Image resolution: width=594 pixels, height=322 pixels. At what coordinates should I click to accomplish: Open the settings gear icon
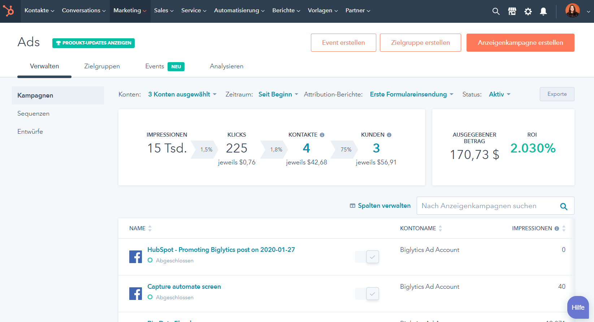pyautogui.click(x=528, y=12)
